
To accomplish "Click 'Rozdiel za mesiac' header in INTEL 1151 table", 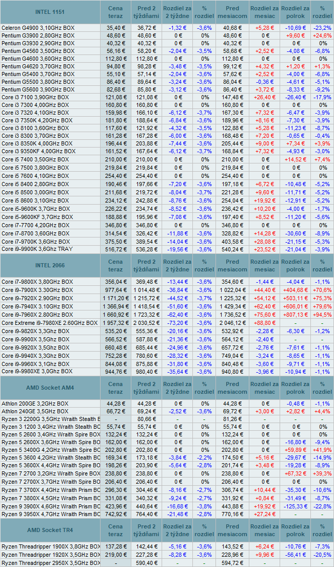I will (x=265, y=12).
